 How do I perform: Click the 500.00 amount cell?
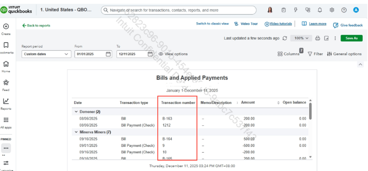[x=249, y=139]
